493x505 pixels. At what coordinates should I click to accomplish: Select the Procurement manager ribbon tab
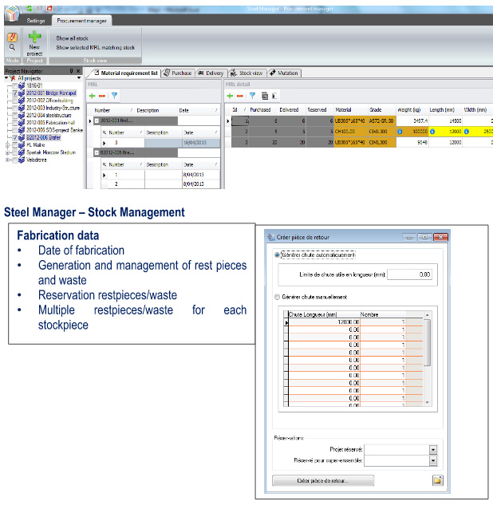point(82,21)
